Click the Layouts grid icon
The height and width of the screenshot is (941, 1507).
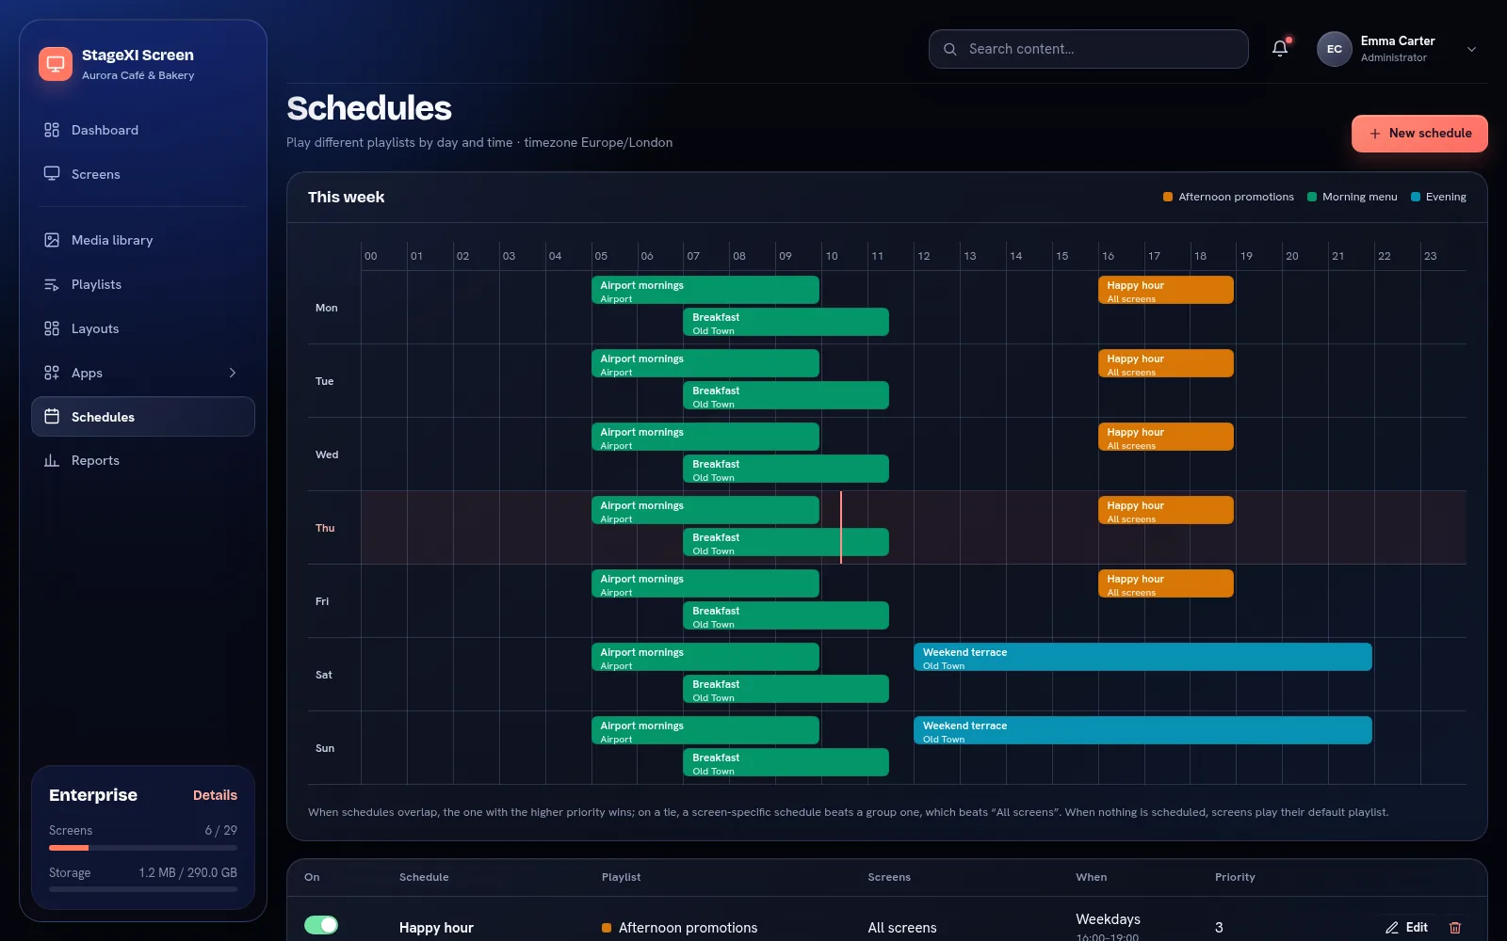[52, 328]
